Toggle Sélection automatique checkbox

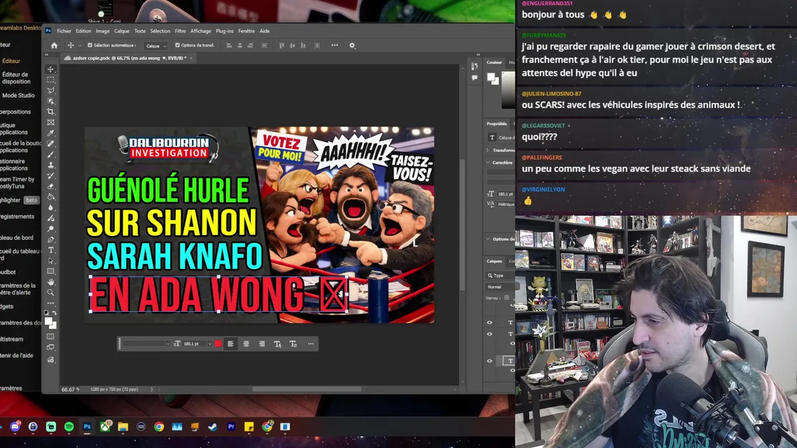pos(90,45)
